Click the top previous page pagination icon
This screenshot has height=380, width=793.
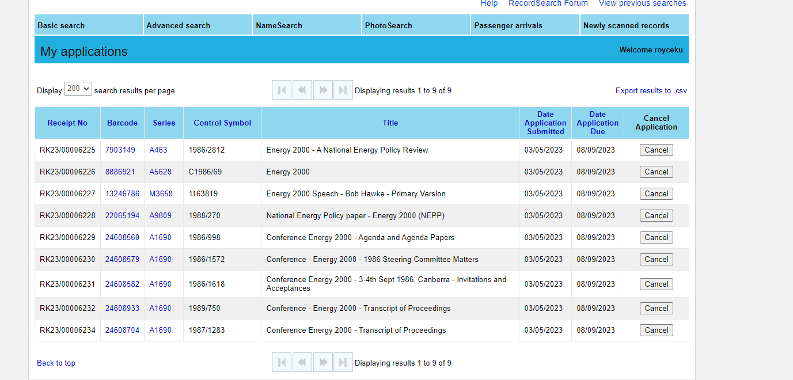point(302,90)
